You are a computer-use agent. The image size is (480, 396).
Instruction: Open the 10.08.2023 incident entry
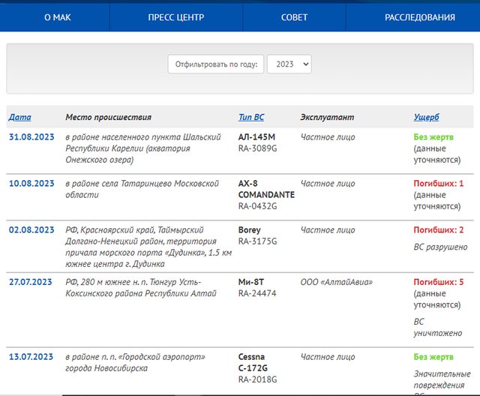(31, 183)
